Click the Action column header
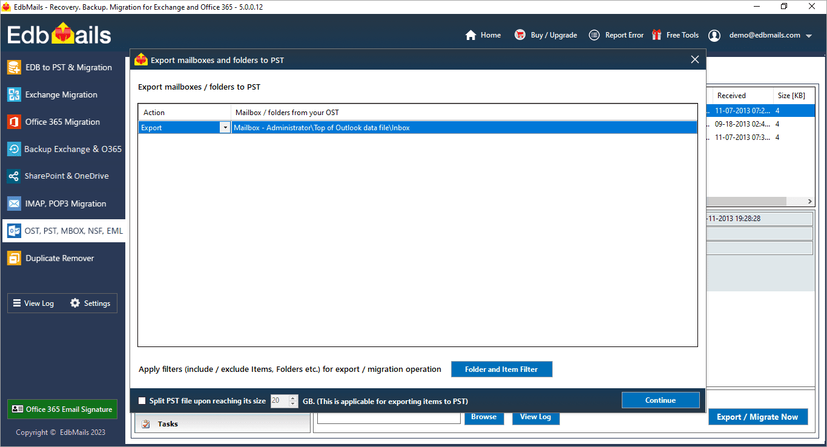This screenshot has width=827, height=447. (185, 112)
